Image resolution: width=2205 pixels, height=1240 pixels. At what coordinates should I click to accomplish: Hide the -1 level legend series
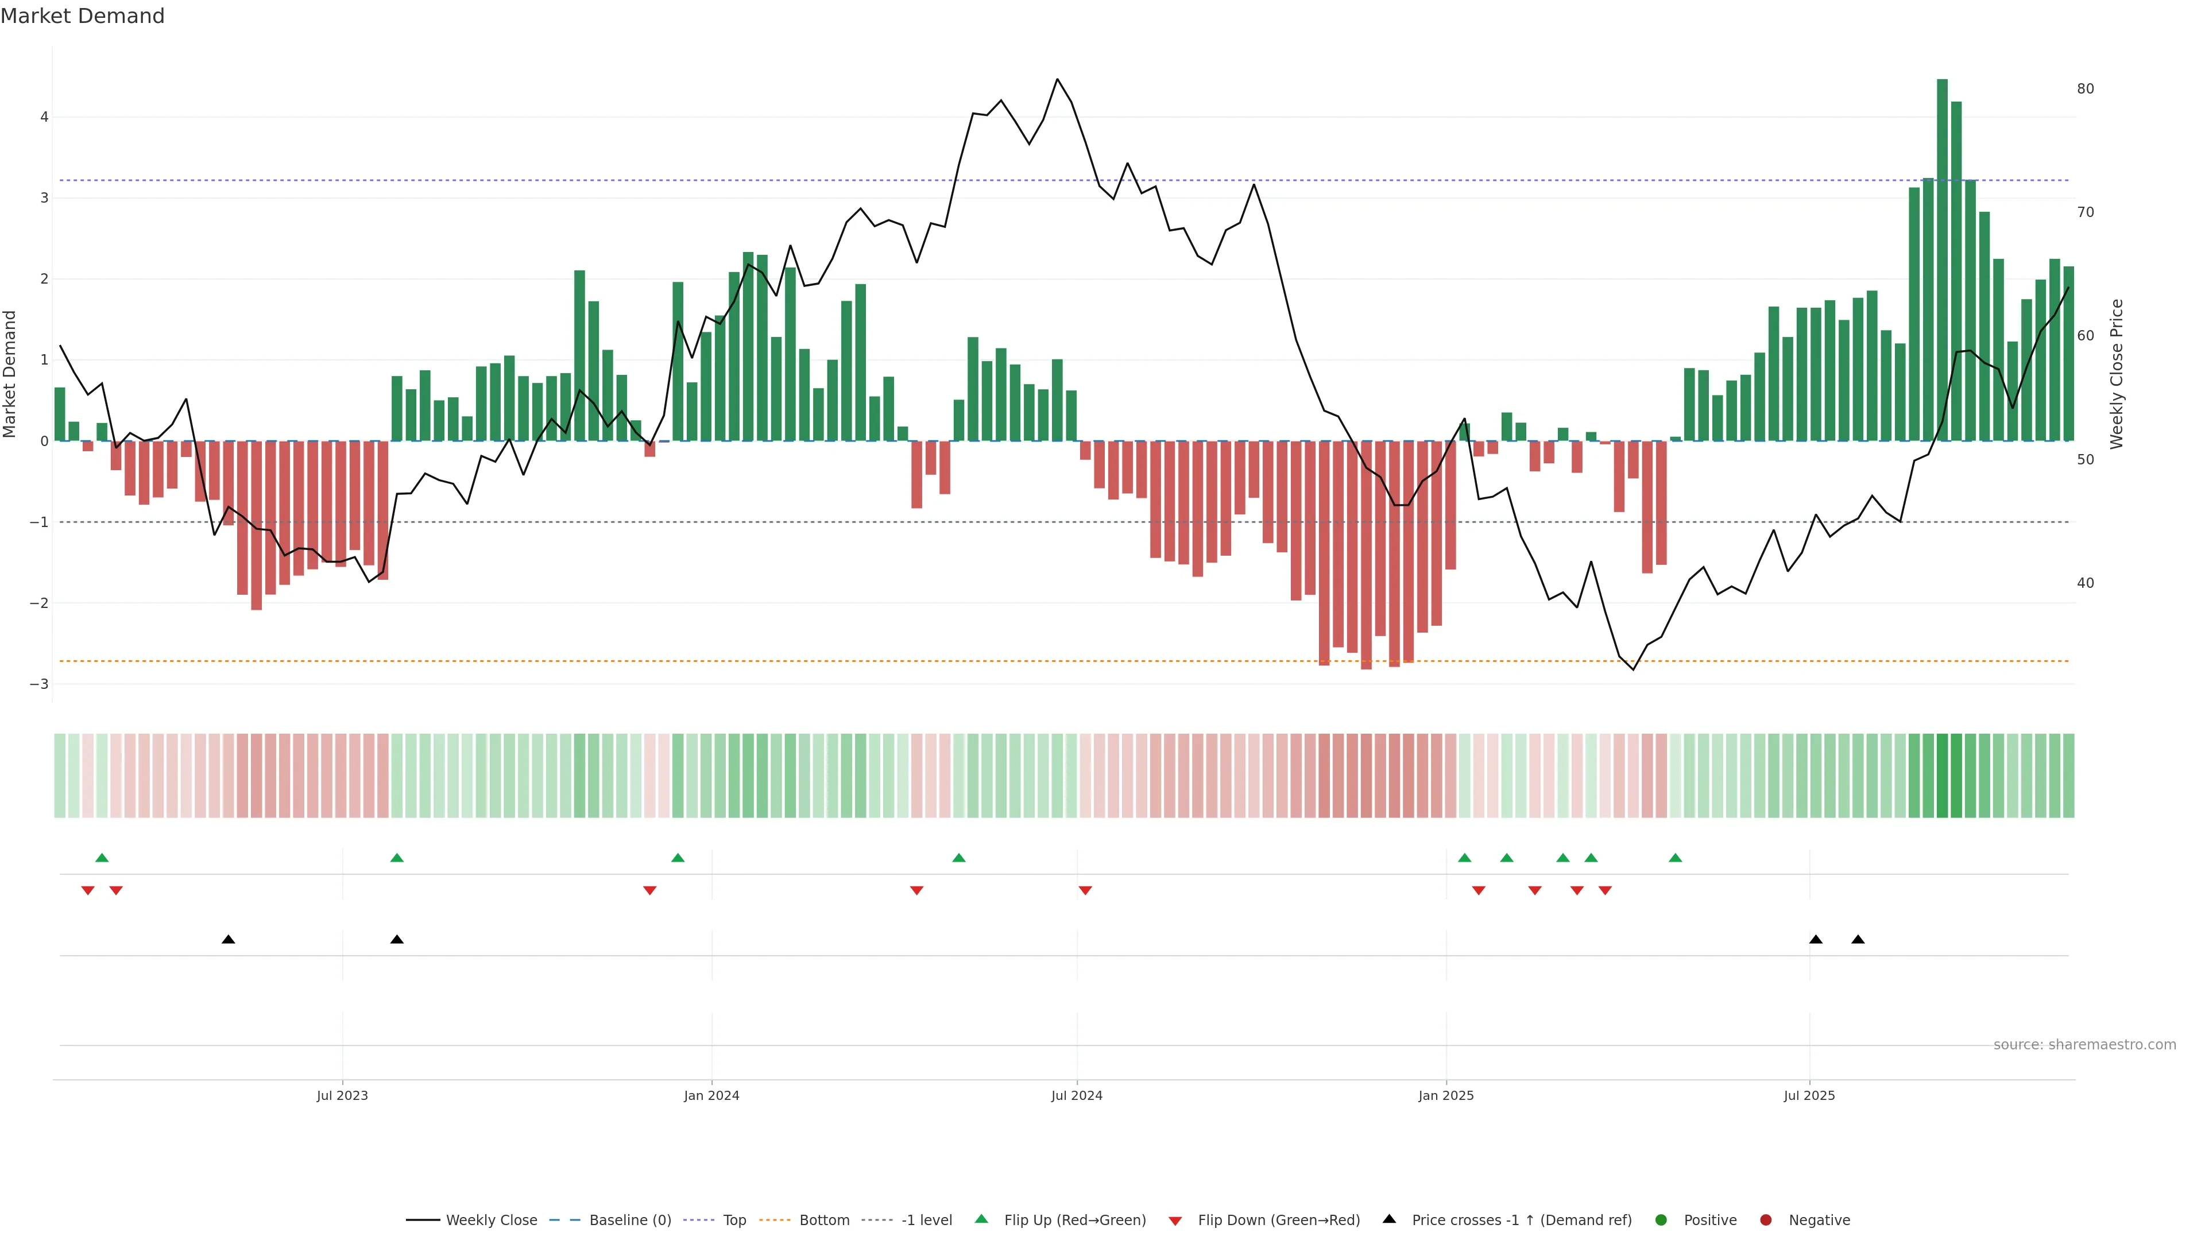(x=926, y=1220)
